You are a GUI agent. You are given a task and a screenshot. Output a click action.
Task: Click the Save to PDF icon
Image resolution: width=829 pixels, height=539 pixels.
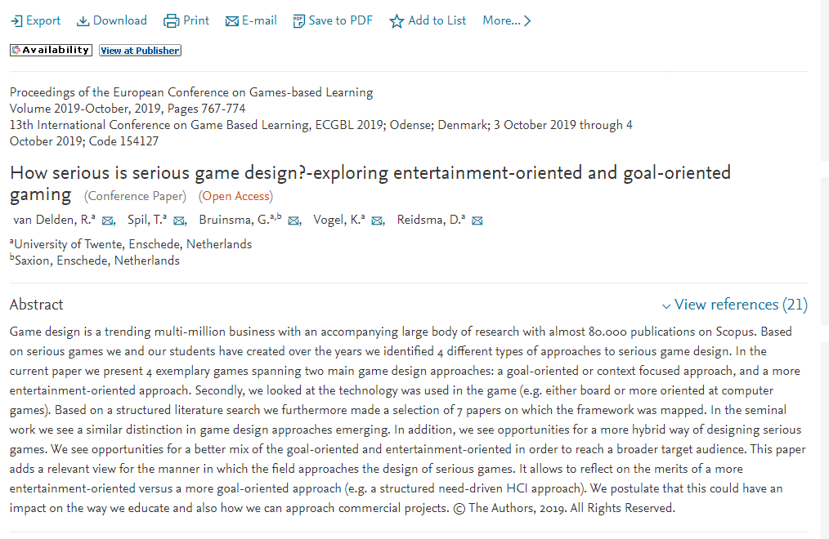tap(298, 21)
